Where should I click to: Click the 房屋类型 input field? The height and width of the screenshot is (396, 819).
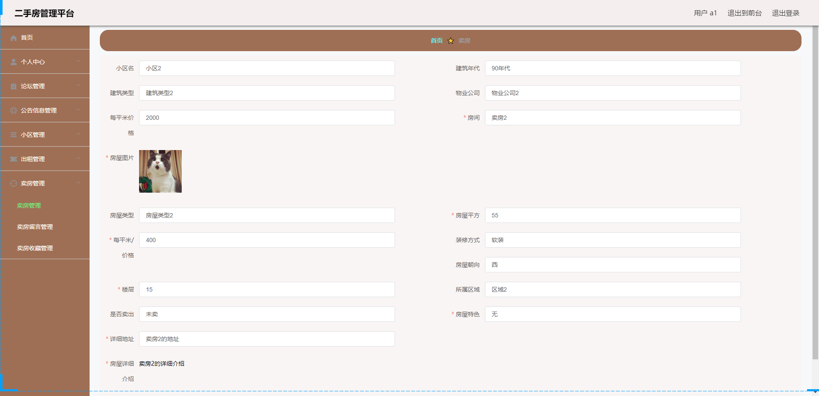(x=267, y=215)
